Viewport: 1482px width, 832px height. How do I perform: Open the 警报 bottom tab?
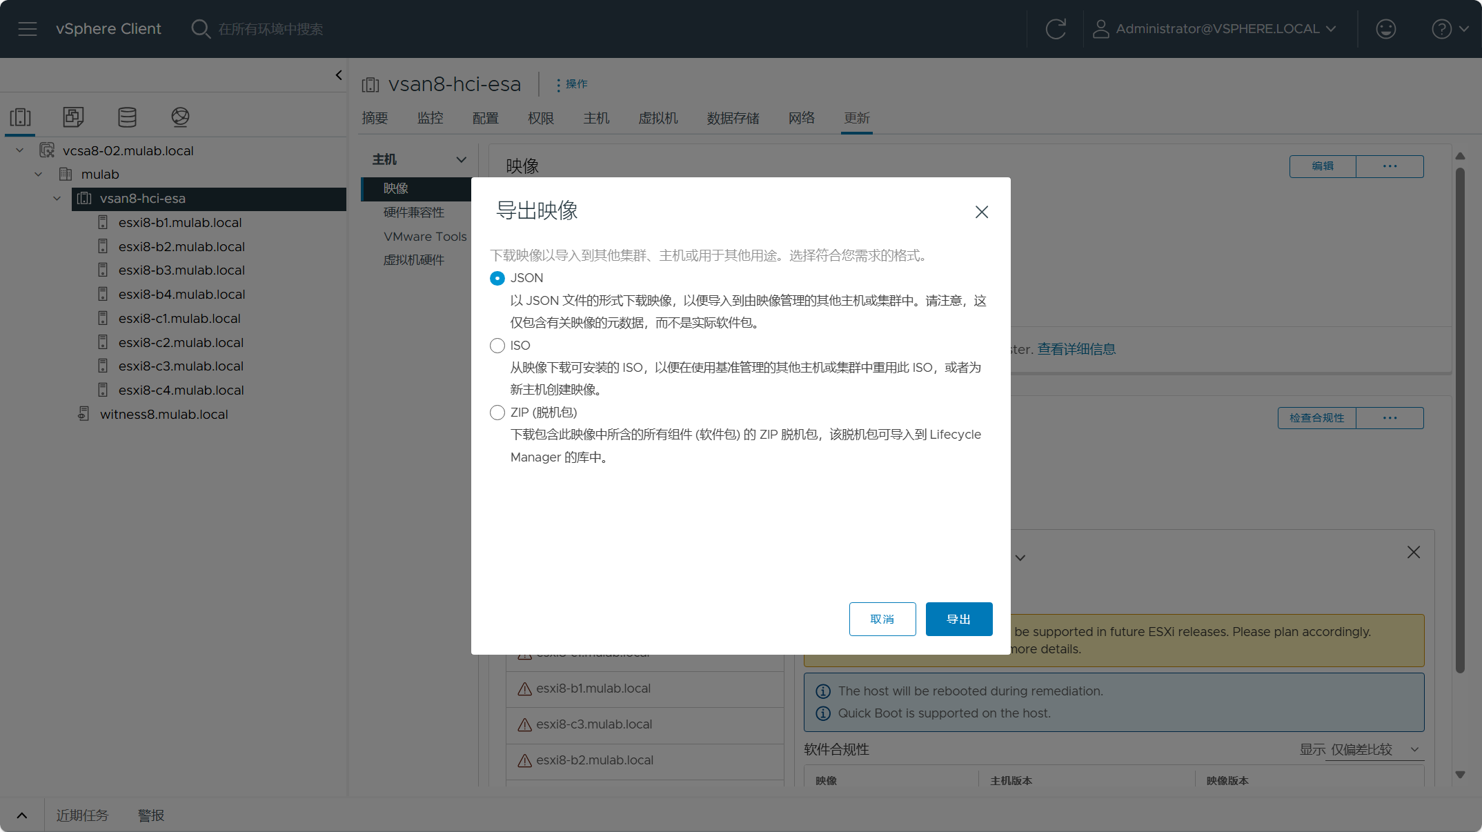tap(151, 815)
